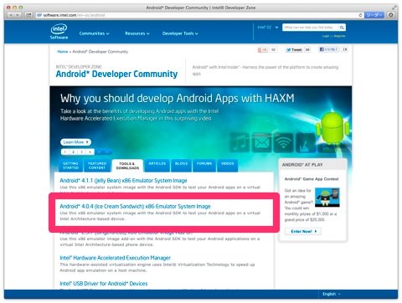Select banner slide 1
Screen dimensions: 402x303
65,151
